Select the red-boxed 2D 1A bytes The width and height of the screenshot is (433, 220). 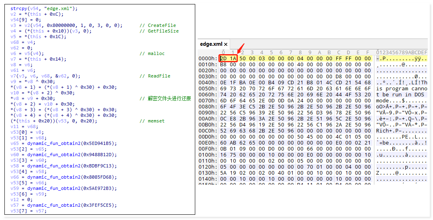228,58
